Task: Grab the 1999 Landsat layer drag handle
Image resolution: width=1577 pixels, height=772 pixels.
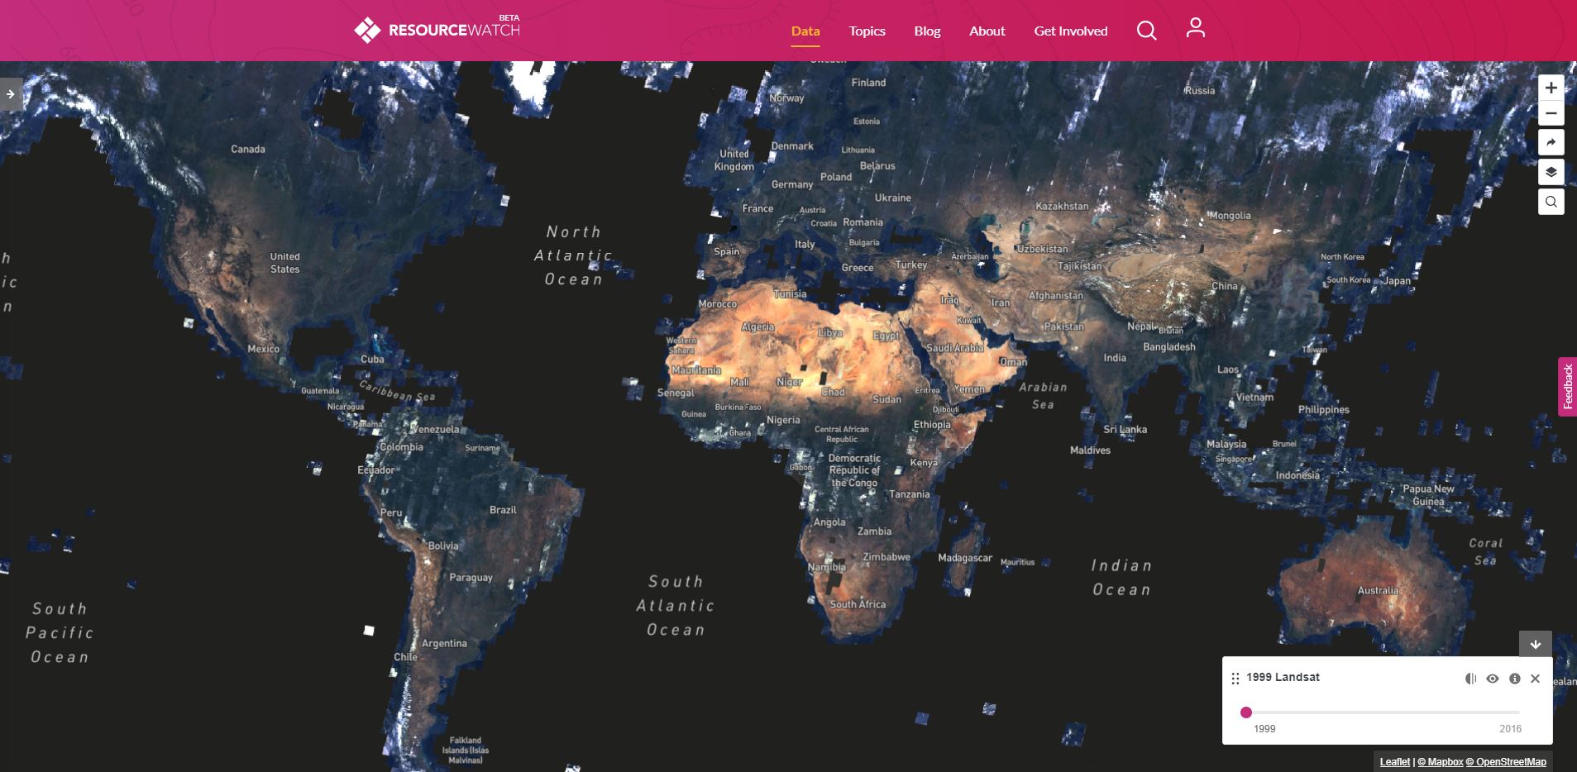Action: click(x=1235, y=679)
